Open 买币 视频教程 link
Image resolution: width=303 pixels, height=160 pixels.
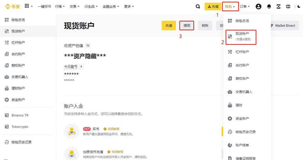pos(111,129)
